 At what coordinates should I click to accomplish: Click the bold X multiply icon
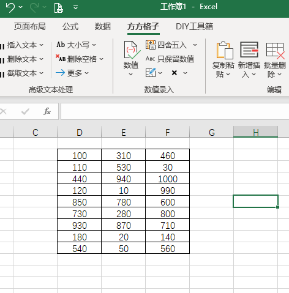[175, 73]
